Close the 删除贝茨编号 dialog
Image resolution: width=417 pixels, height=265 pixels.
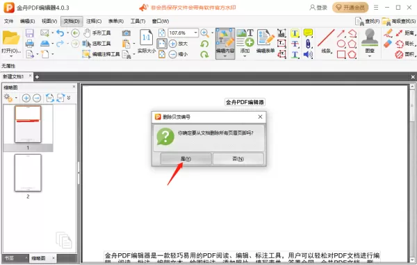(260, 117)
